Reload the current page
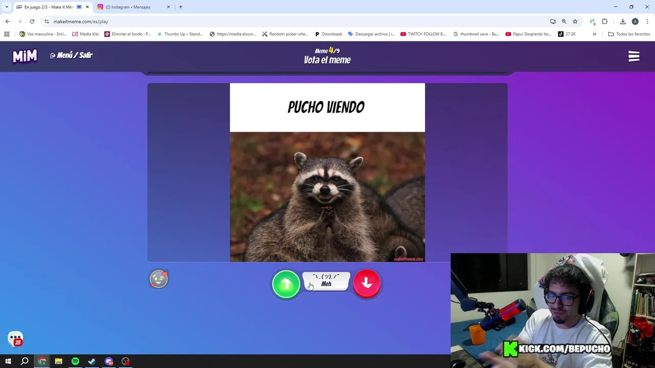 point(32,21)
